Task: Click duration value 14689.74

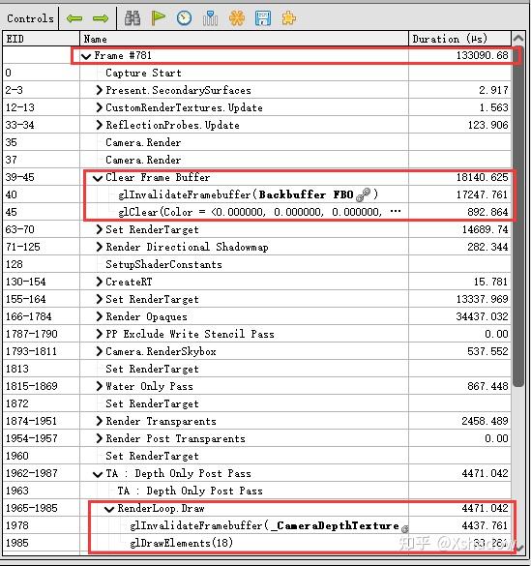Action: (485, 229)
